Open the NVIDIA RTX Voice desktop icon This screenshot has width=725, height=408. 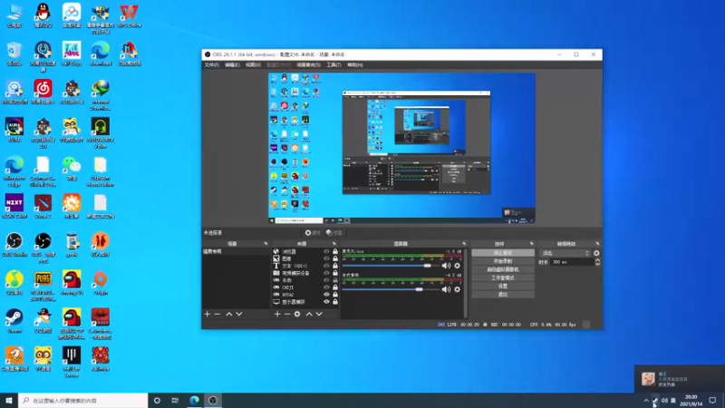tap(101, 133)
